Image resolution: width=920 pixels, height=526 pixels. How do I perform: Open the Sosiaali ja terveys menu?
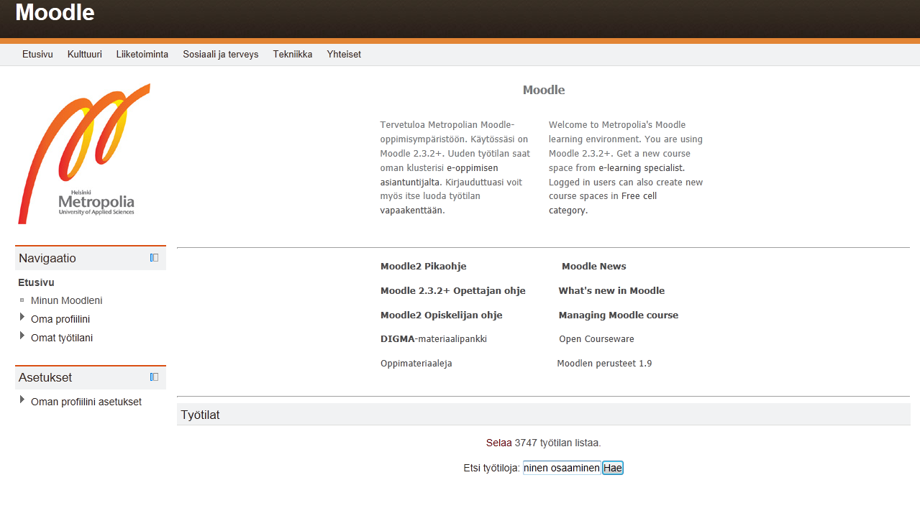pyautogui.click(x=221, y=55)
